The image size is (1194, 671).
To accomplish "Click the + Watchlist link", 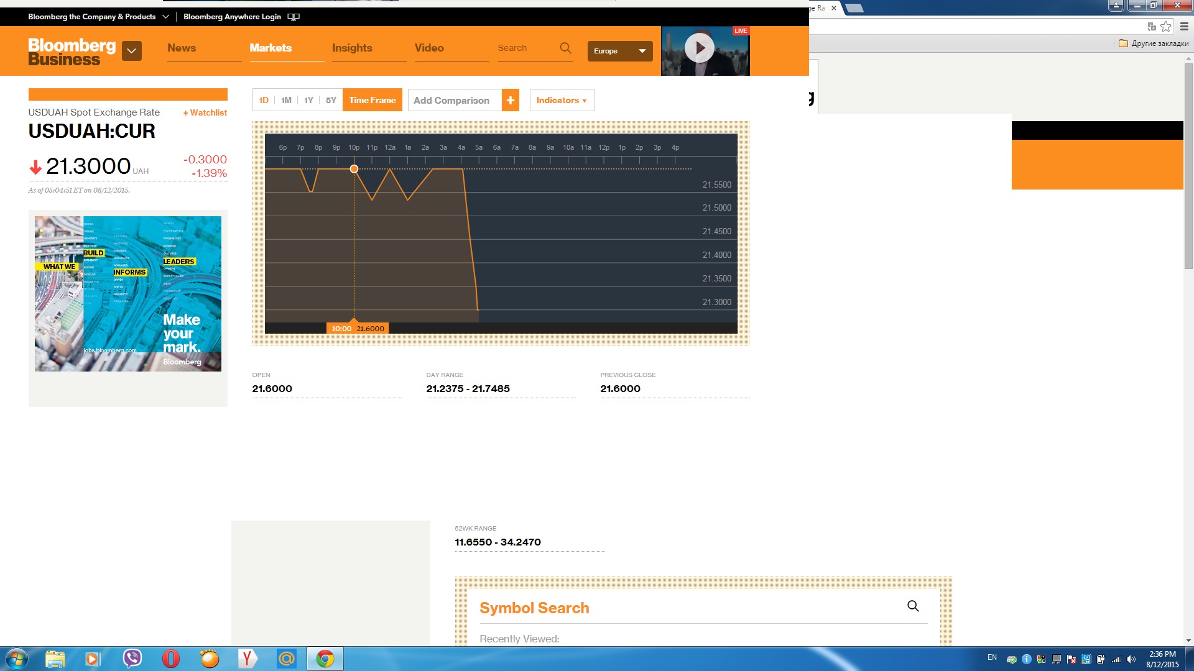I will point(205,112).
